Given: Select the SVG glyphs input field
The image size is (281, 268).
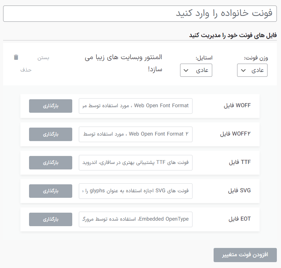Looking at the screenshot, I should [x=135, y=191].
